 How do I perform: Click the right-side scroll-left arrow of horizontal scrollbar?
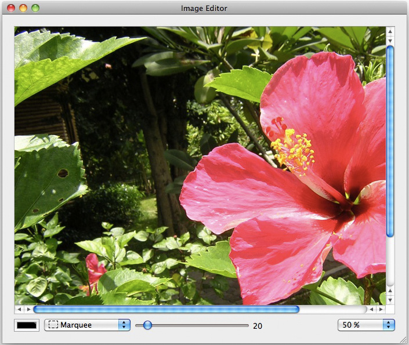[x=371, y=309]
